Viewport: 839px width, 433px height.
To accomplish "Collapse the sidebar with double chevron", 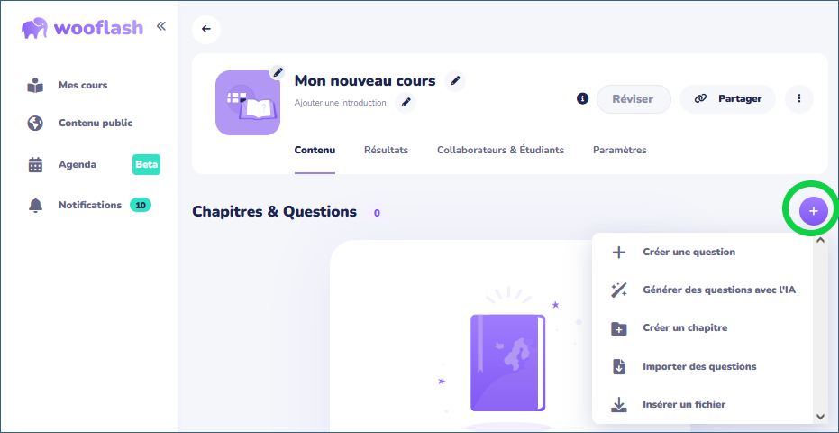I will click(x=161, y=26).
